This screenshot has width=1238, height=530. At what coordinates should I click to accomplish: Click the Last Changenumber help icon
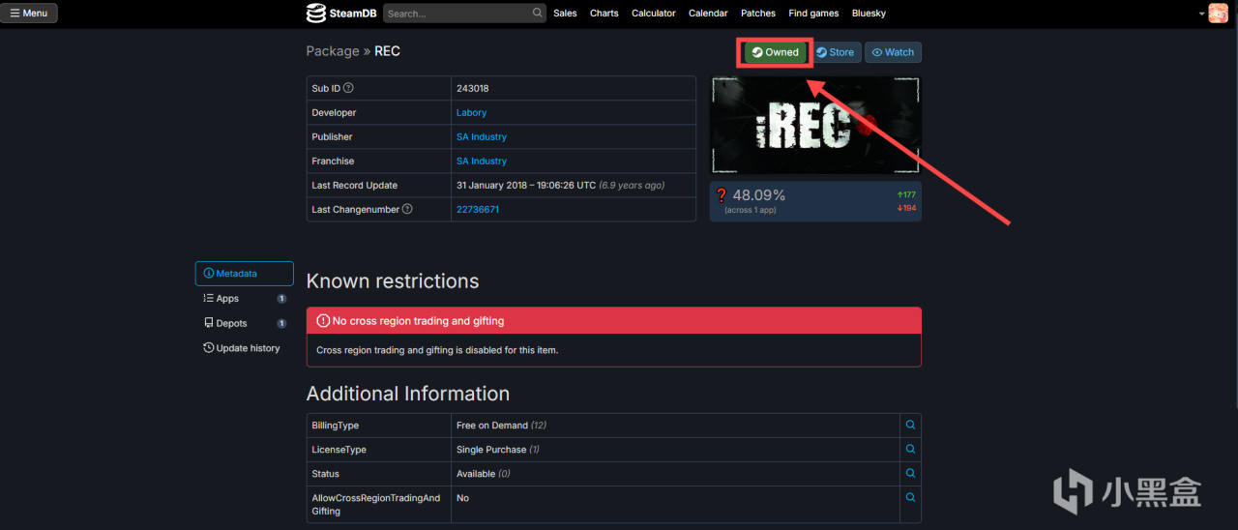pos(407,209)
